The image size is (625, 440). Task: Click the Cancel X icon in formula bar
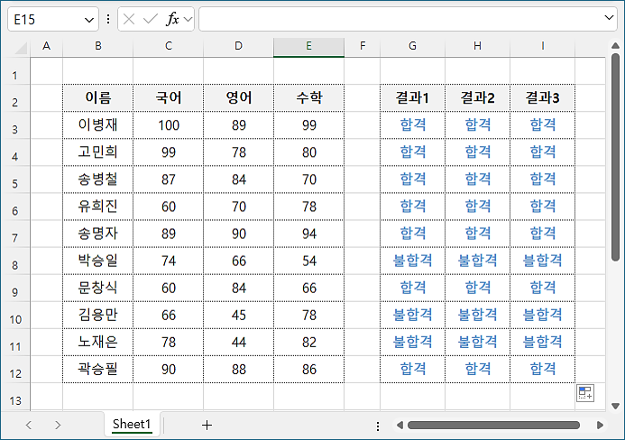pyautogui.click(x=130, y=19)
